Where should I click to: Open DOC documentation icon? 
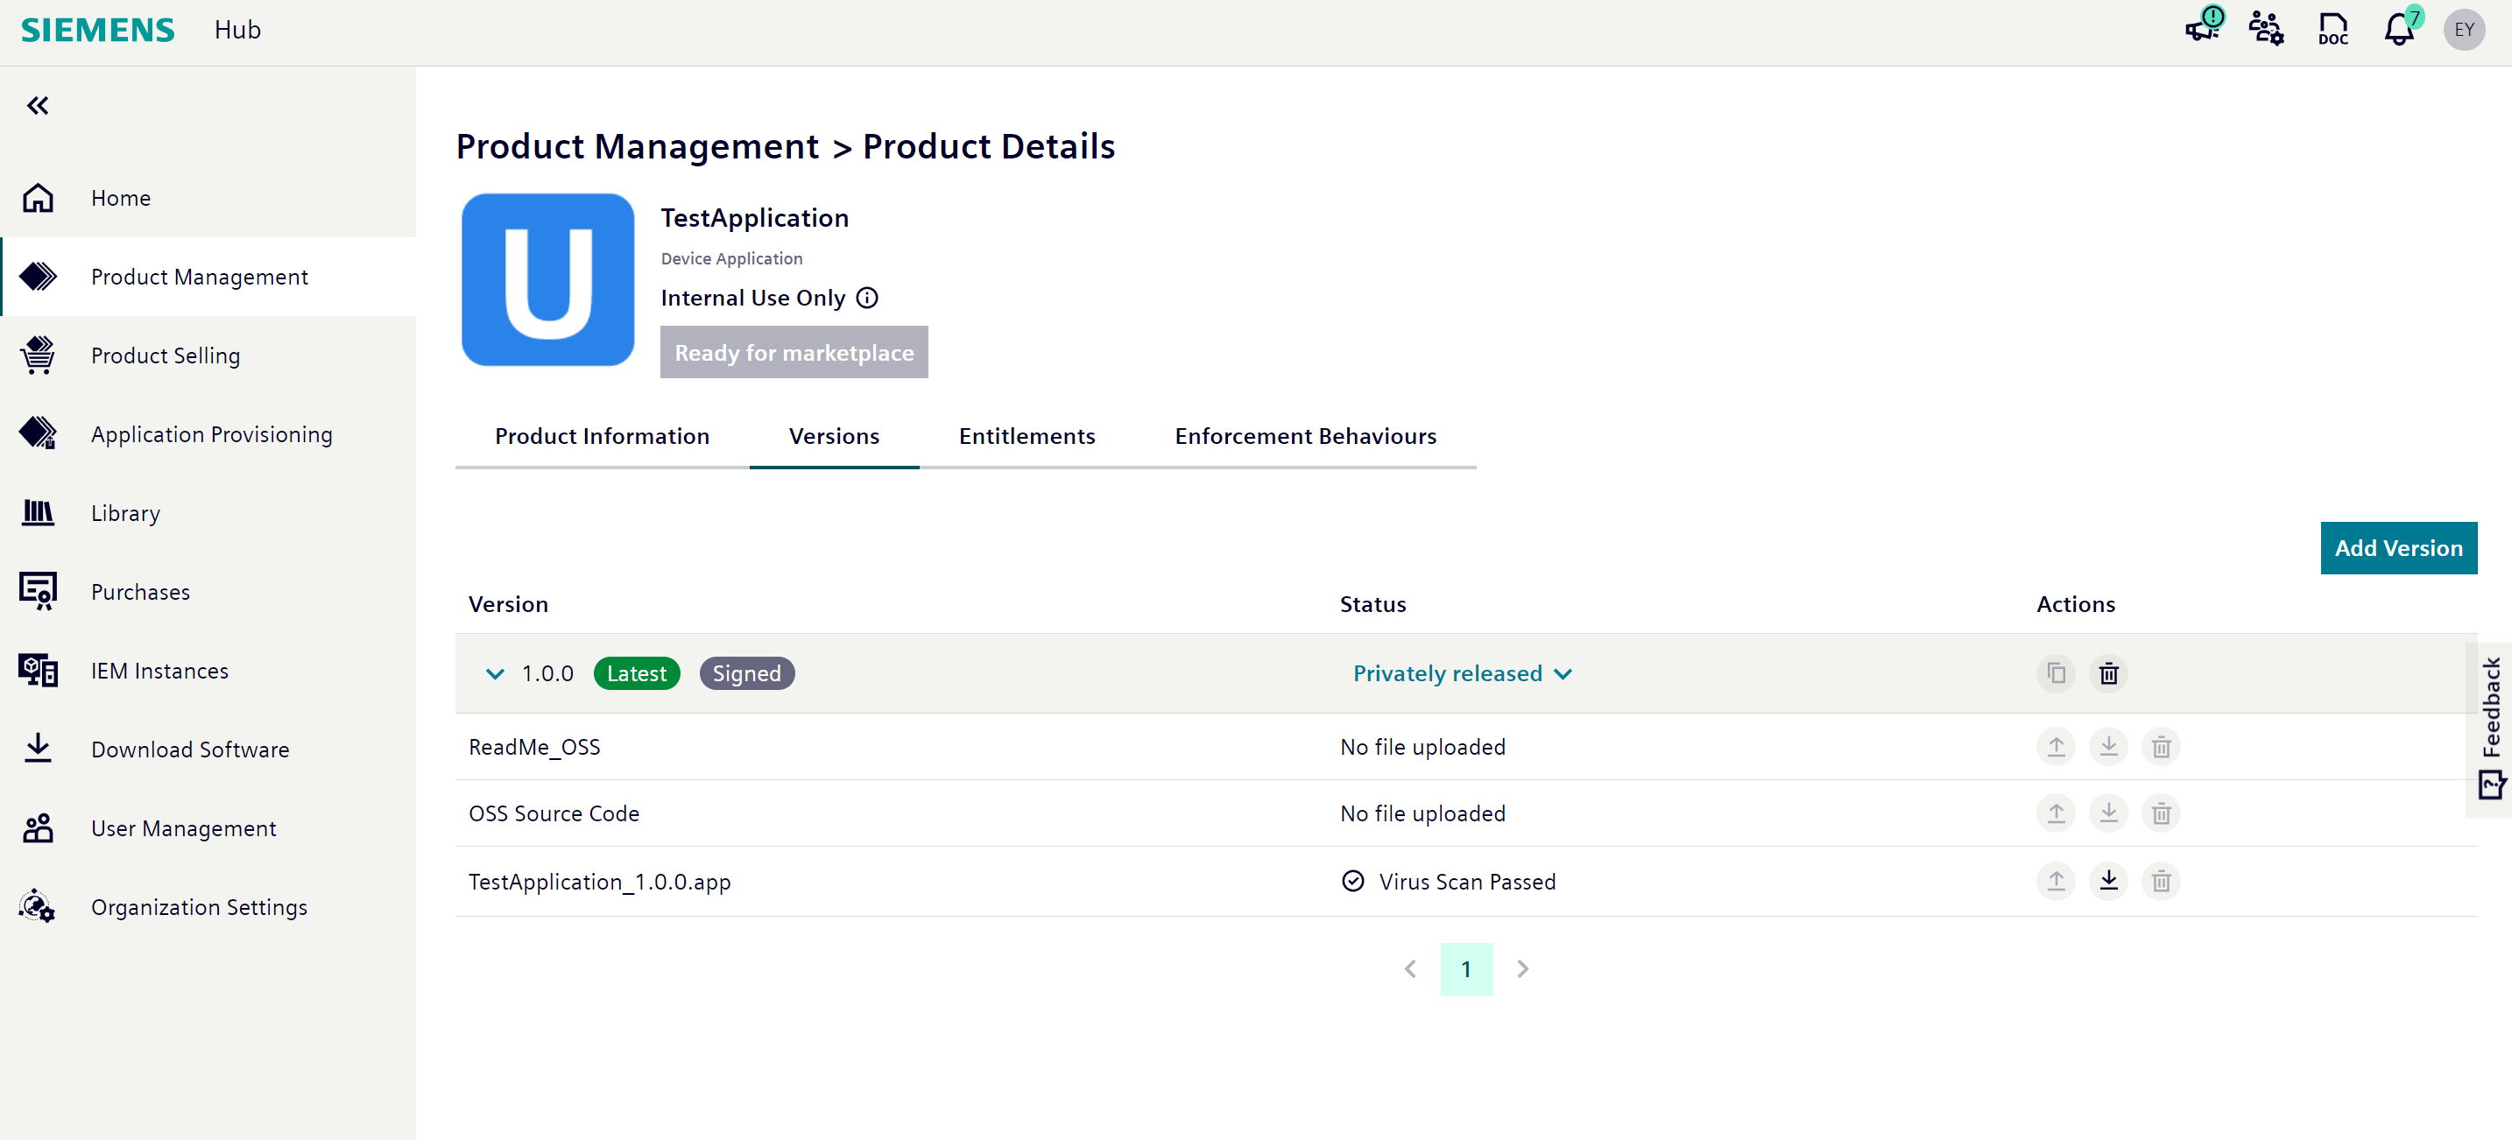click(x=2332, y=29)
